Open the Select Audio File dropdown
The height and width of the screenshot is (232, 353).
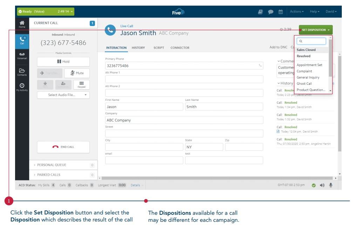click(x=63, y=95)
